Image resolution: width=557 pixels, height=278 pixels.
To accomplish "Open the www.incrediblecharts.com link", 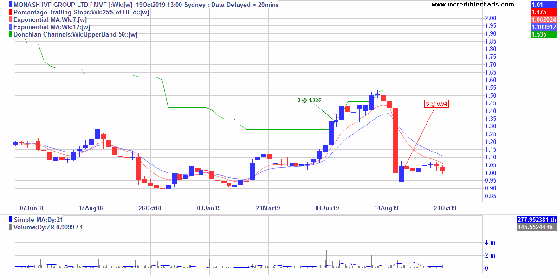I will coord(473,5).
